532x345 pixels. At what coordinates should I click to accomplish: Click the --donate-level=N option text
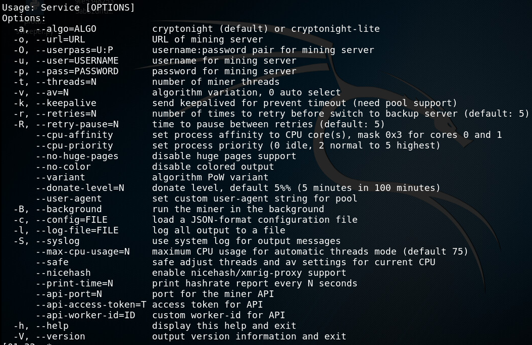pos(80,188)
